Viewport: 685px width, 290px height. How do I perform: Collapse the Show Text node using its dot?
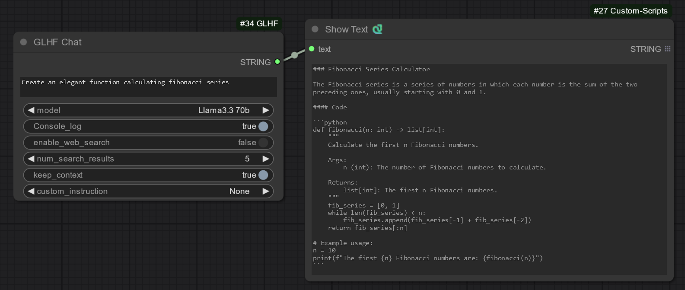(315, 29)
